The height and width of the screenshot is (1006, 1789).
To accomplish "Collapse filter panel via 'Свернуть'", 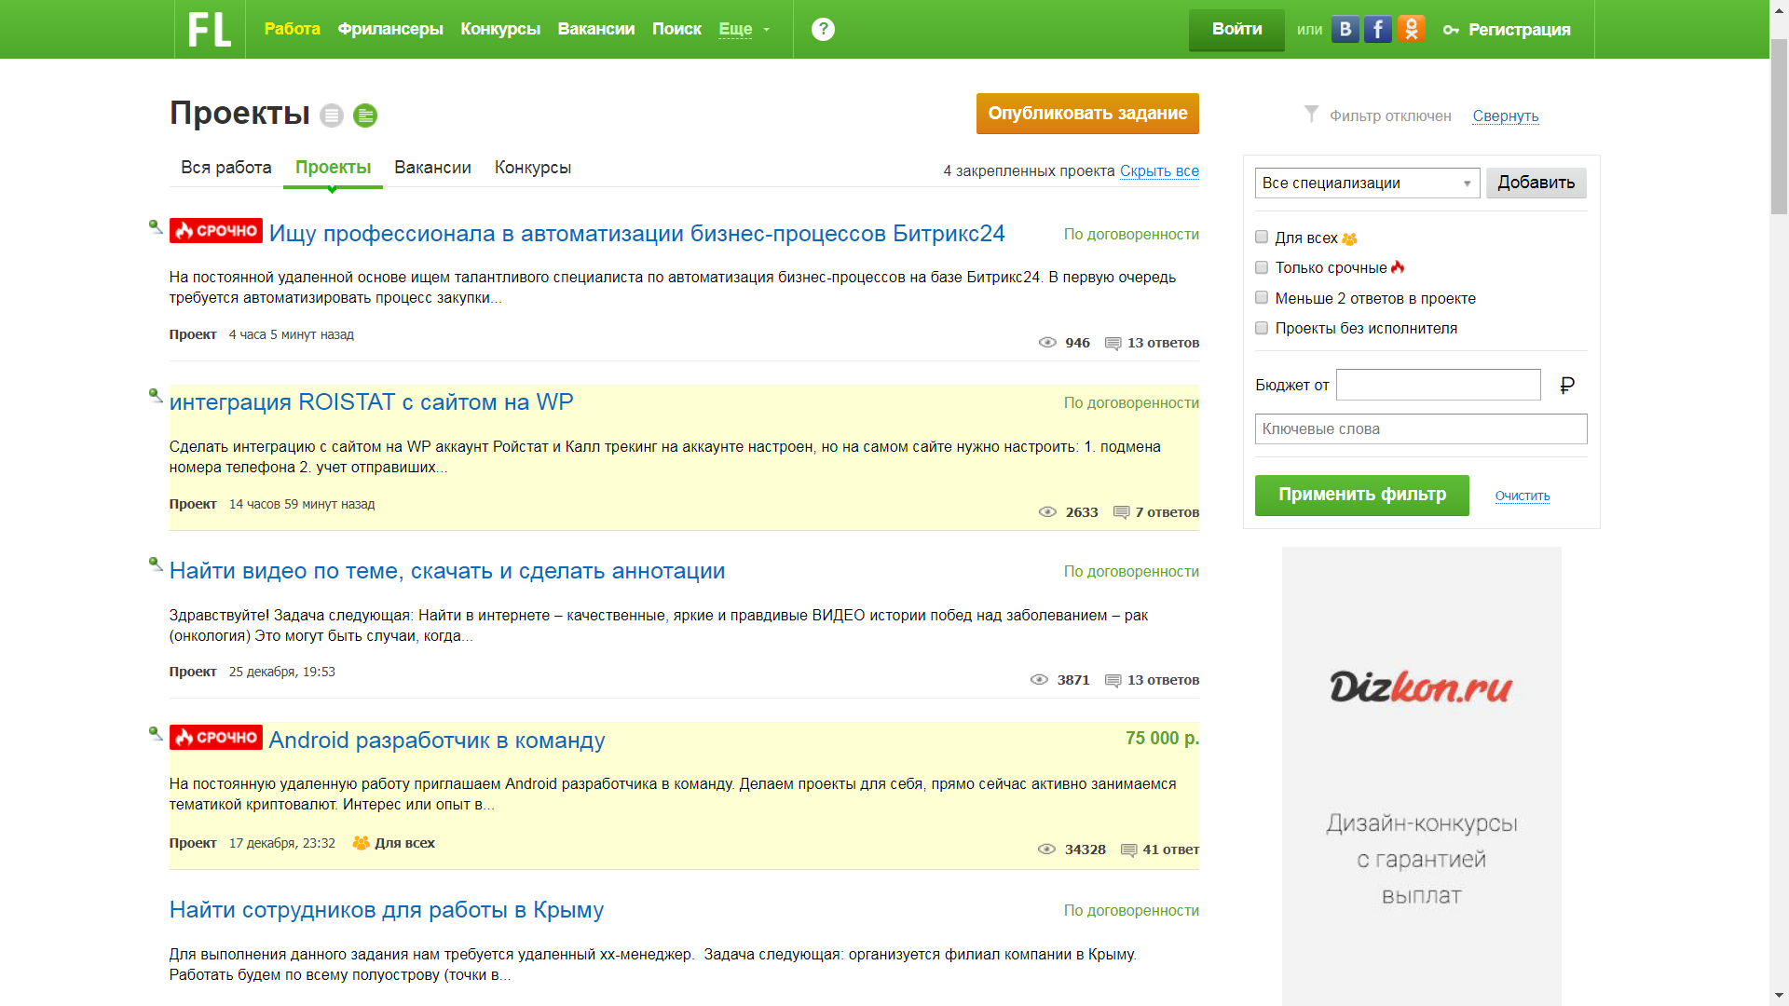I will [x=1506, y=116].
